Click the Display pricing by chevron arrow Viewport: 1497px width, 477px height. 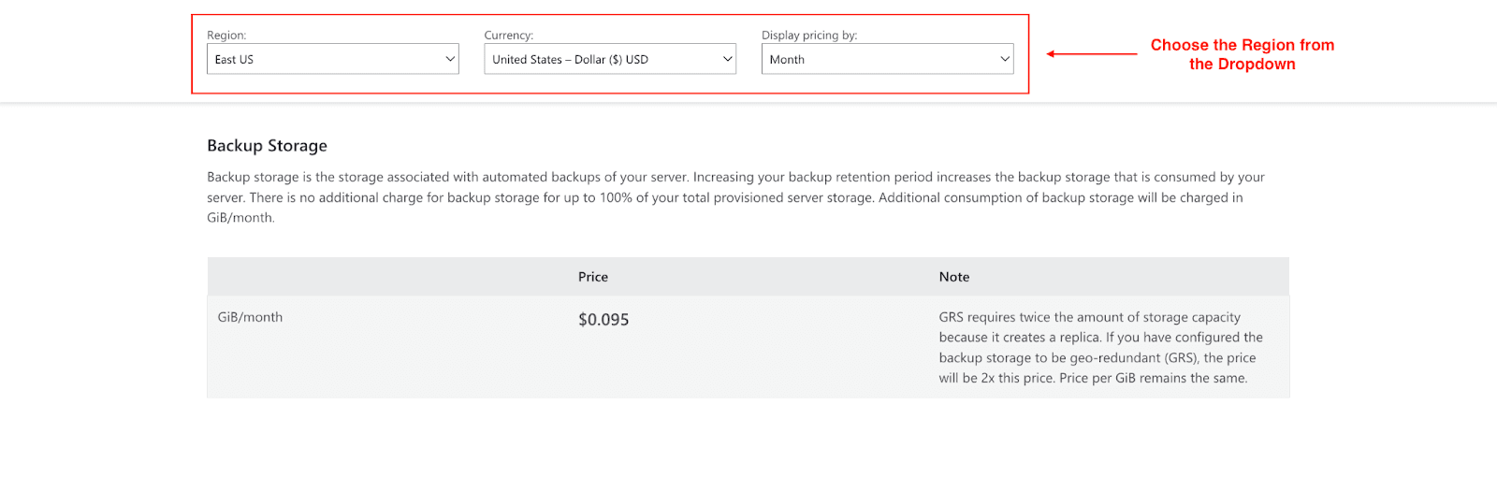click(x=1005, y=59)
